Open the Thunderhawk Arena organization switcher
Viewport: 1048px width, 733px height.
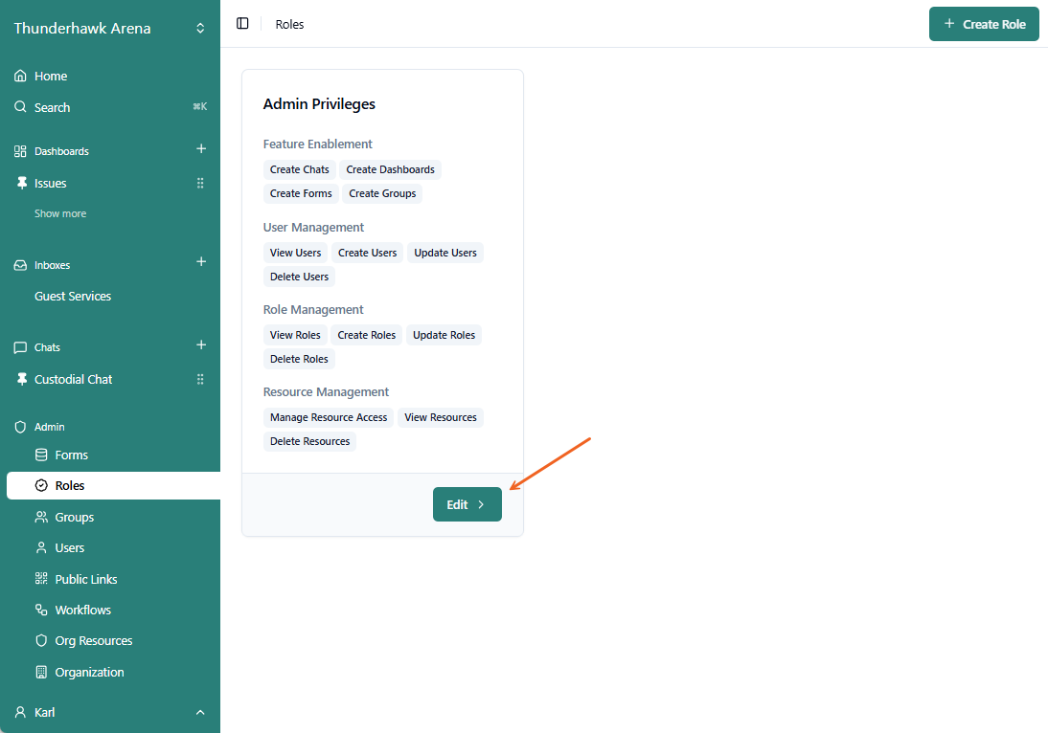click(x=109, y=29)
